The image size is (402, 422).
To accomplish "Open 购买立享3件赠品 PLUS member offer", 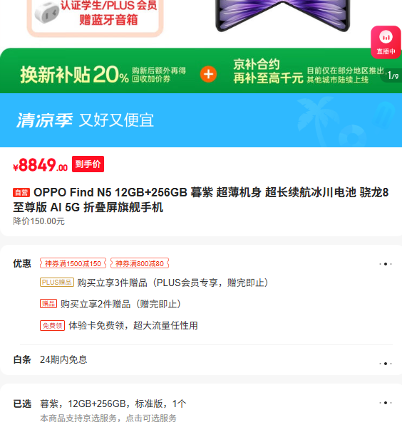I will pyautogui.click(x=172, y=283).
